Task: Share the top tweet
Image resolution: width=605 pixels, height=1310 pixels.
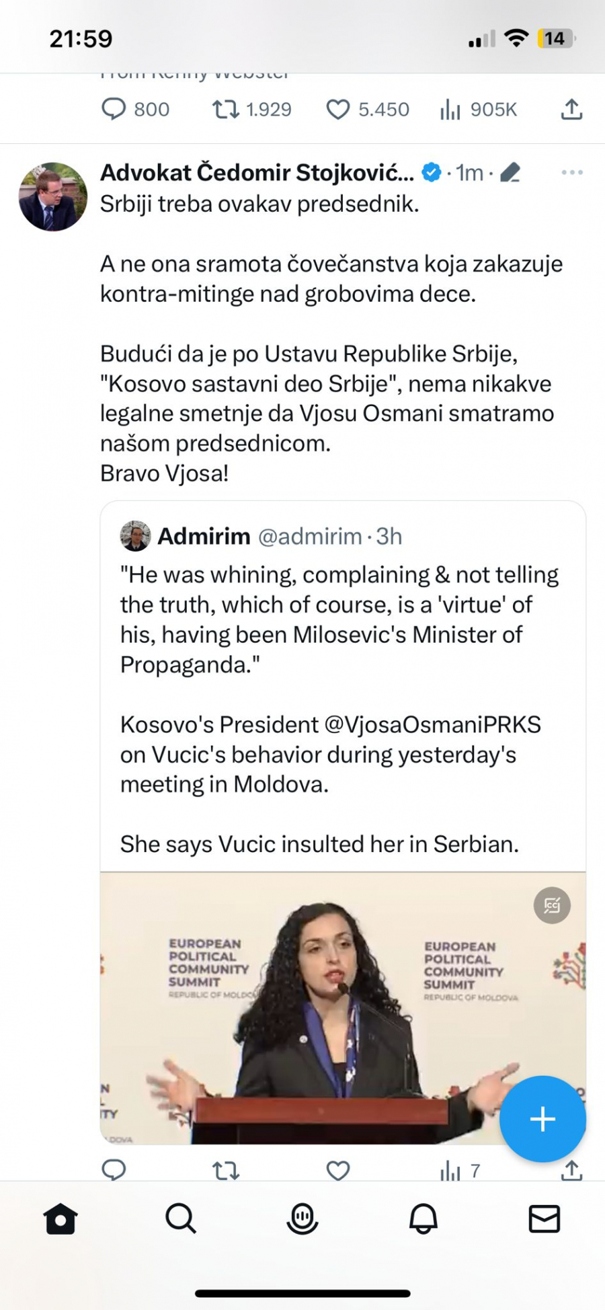Action: click(571, 110)
